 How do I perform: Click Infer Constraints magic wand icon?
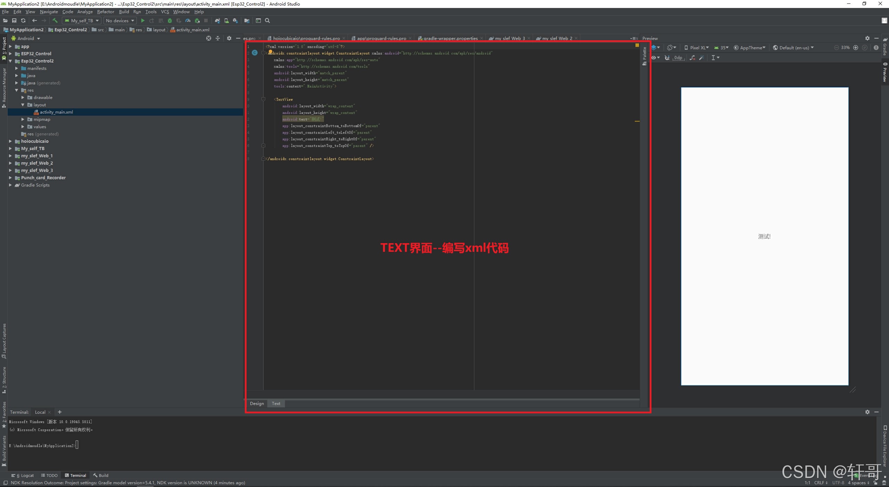coord(701,58)
